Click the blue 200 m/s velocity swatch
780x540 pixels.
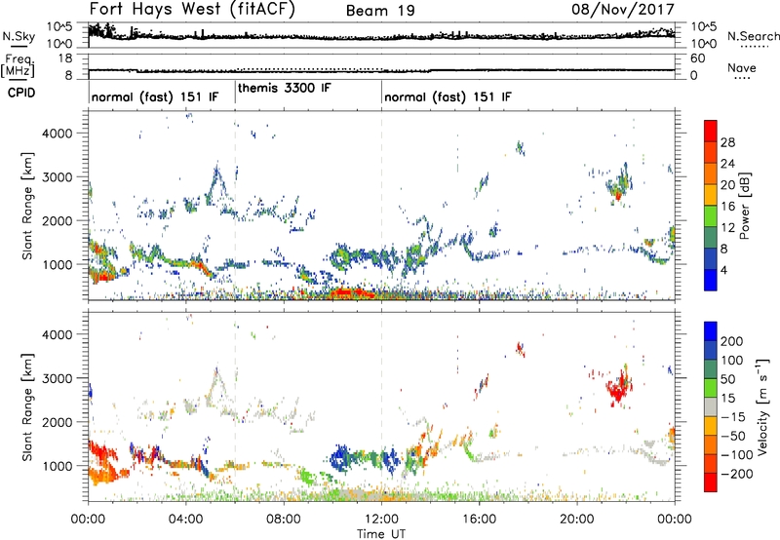click(711, 331)
